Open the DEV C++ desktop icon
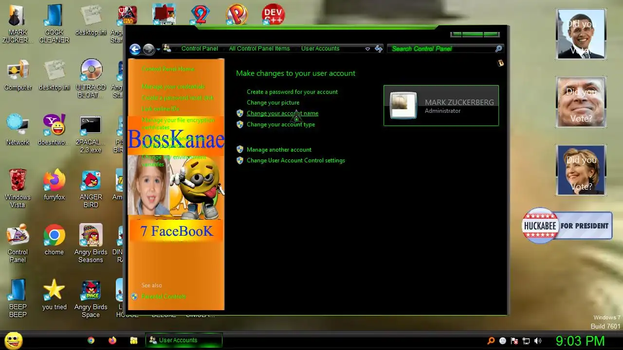This screenshot has height=350, width=623. click(273, 15)
